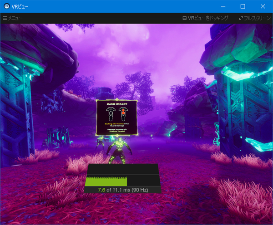Click the right controller with red trackpad
Viewport: 273px width, 225px height.
[x=123, y=114]
